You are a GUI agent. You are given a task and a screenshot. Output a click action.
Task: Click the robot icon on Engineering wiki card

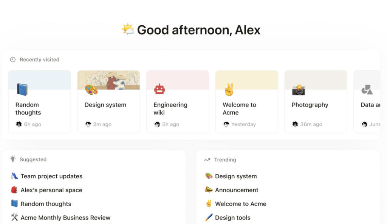pyautogui.click(x=160, y=89)
